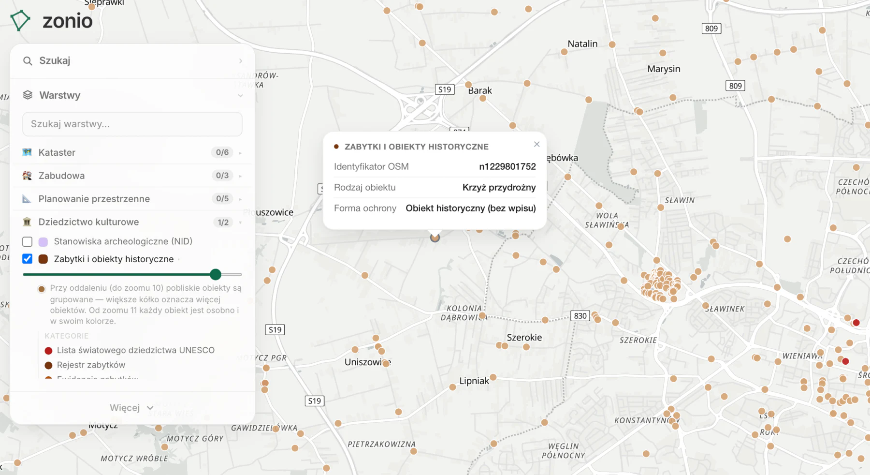Collapse the Dziedzictwo kulturowe group arrow
The width and height of the screenshot is (870, 475).
240,223
